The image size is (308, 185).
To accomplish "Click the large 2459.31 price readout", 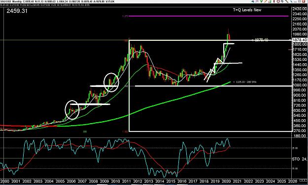I will click(17, 11).
